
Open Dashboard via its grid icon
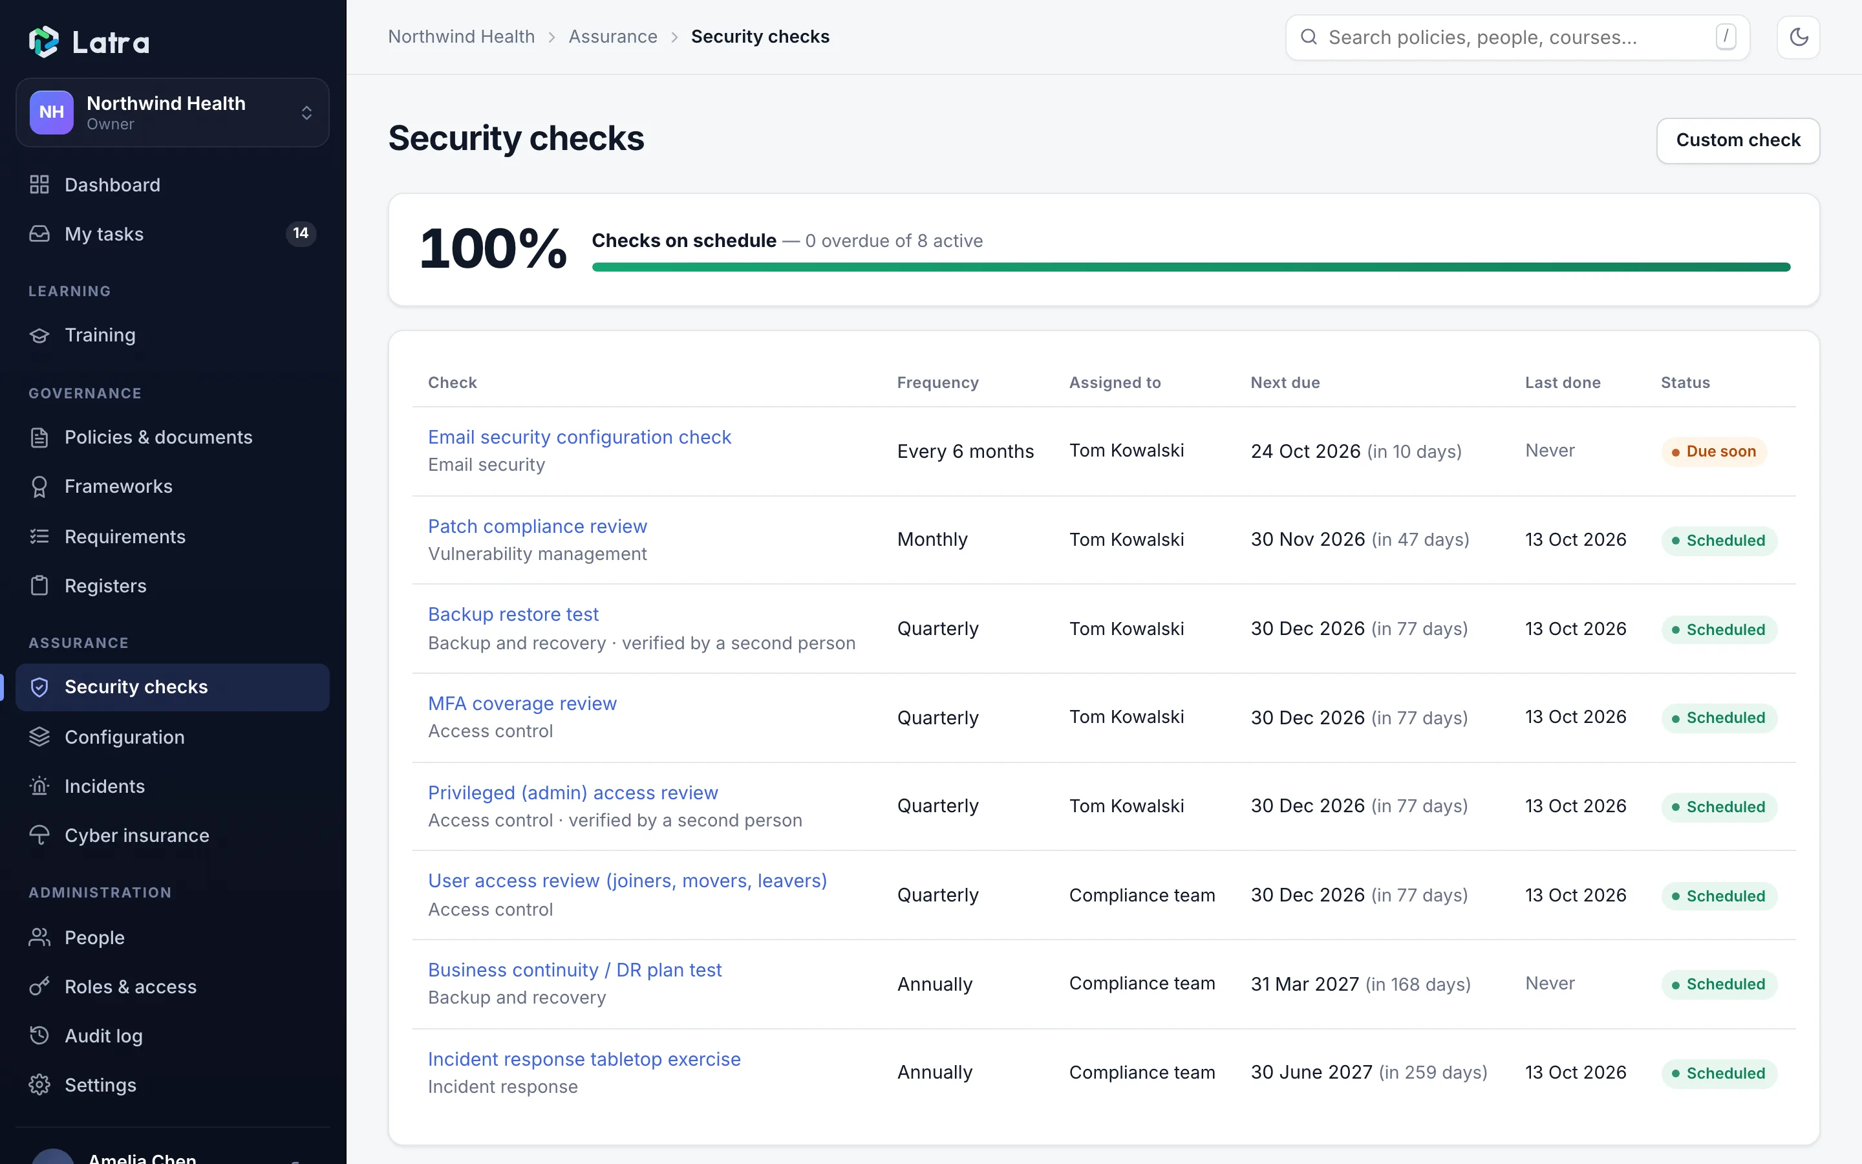pos(39,185)
